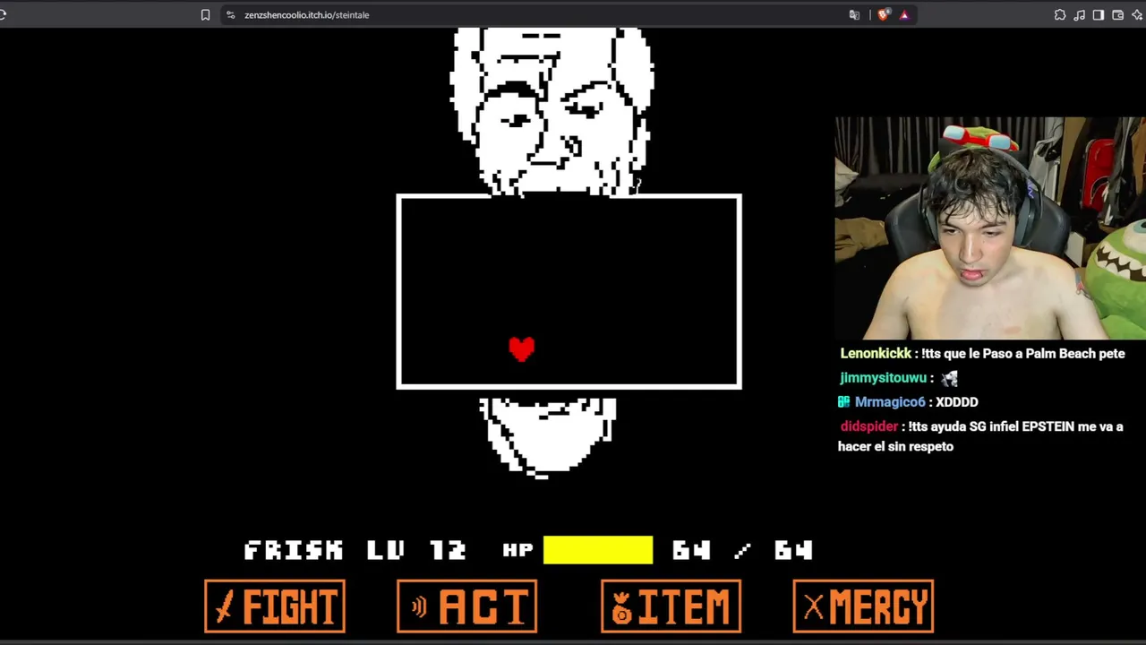Click the enemy face sprite above the box
The height and width of the screenshot is (645, 1146).
552,110
